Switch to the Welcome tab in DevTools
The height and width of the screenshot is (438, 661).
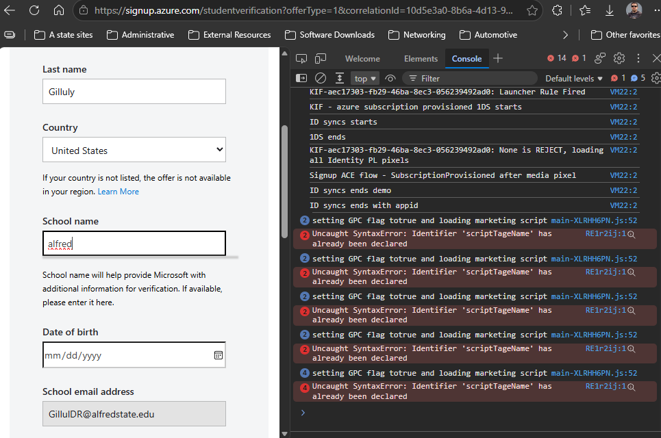[362, 59]
